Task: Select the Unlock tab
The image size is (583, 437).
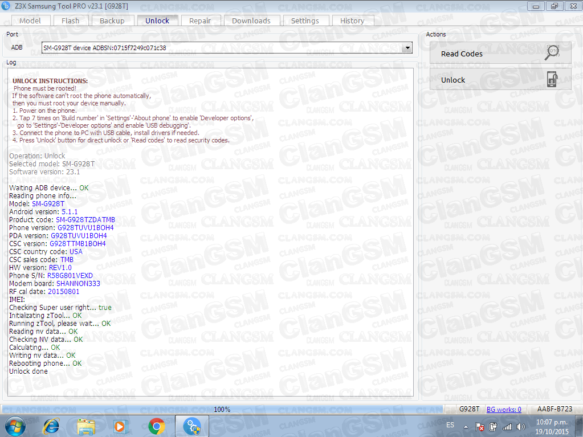Action: pyautogui.click(x=157, y=21)
